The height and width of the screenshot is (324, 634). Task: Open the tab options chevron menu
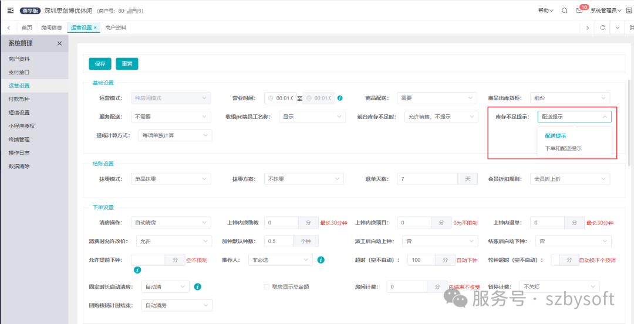coord(618,28)
